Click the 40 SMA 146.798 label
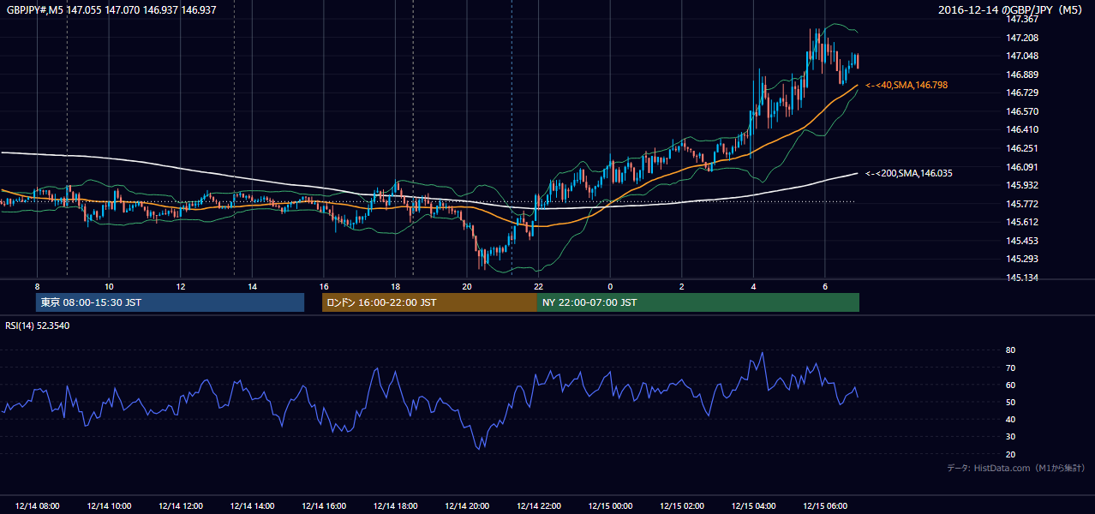Image resolution: width=1095 pixels, height=514 pixels. point(907,86)
